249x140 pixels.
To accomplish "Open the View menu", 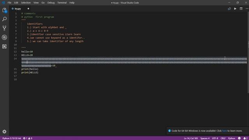I will click(36, 3).
